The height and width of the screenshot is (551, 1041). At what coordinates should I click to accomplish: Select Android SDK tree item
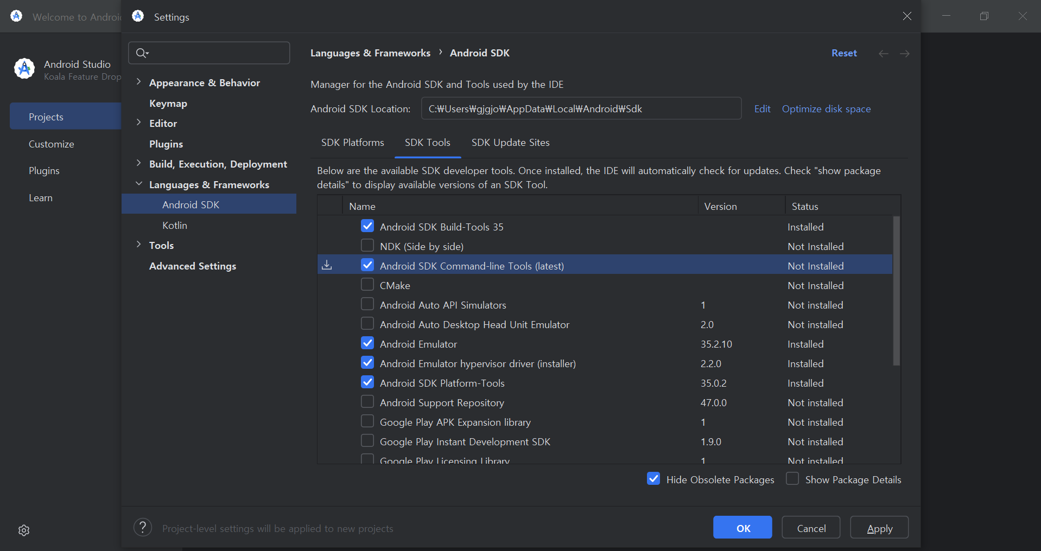point(209,204)
